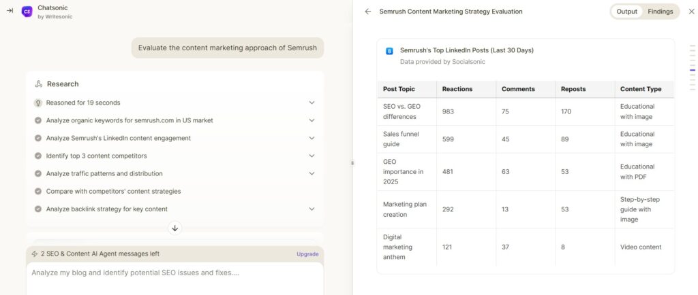The height and width of the screenshot is (295, 698).
Task: Expand Analyze Semrush's LinkedIn content engagement chevron
Action: coord(312,138)
